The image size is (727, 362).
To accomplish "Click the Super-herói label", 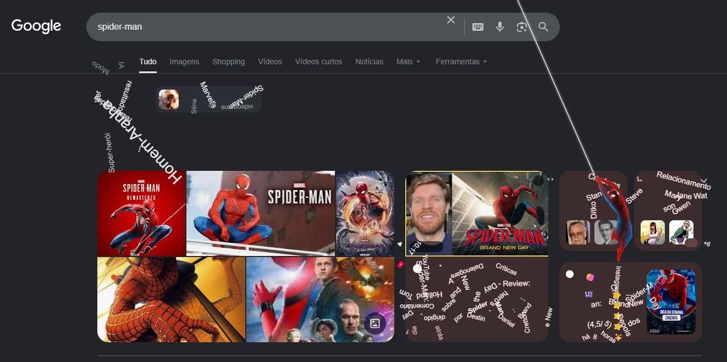I will [x=110, y=153].
